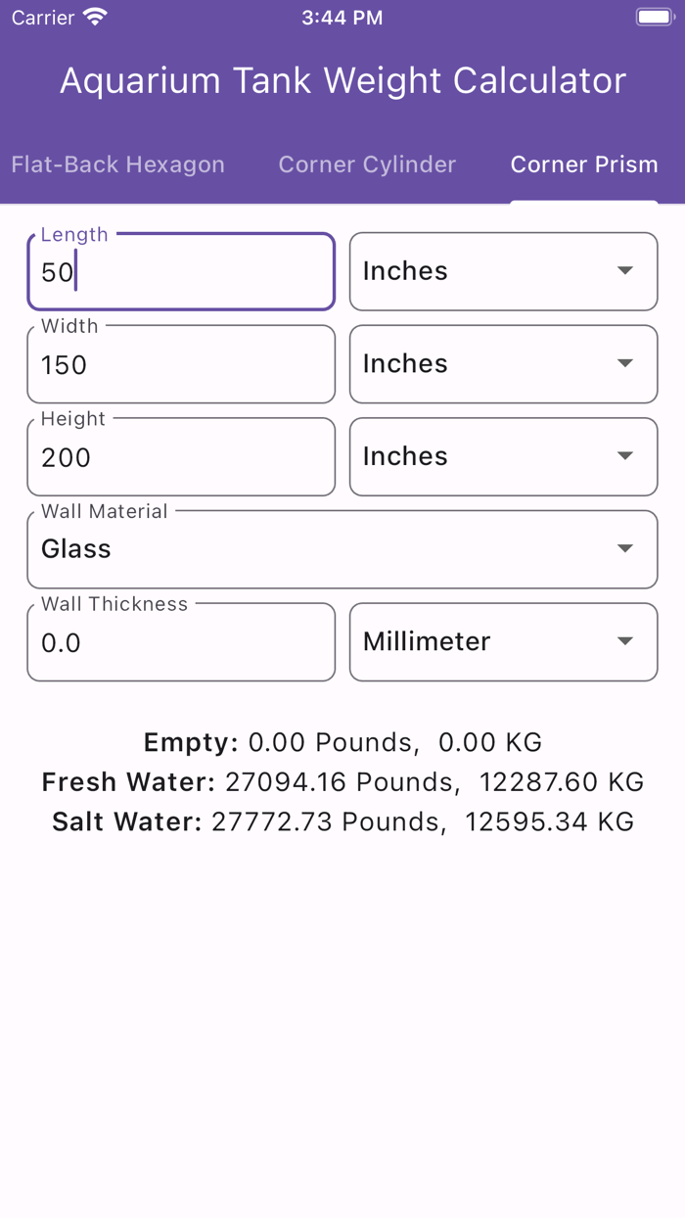
Task: Click inside the Length input containing 50
Action: [x=181, y=272]
